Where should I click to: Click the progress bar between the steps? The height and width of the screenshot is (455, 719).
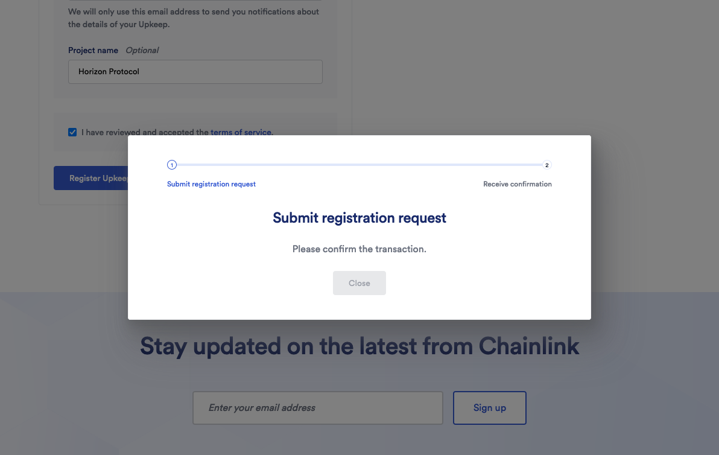coord(359,165)
